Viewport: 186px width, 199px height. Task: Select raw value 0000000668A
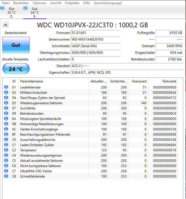pyautogui.click(x=164, y=145)
